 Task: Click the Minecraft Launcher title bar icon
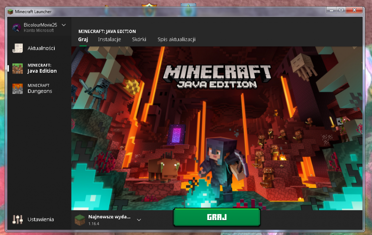coord(10,12)
